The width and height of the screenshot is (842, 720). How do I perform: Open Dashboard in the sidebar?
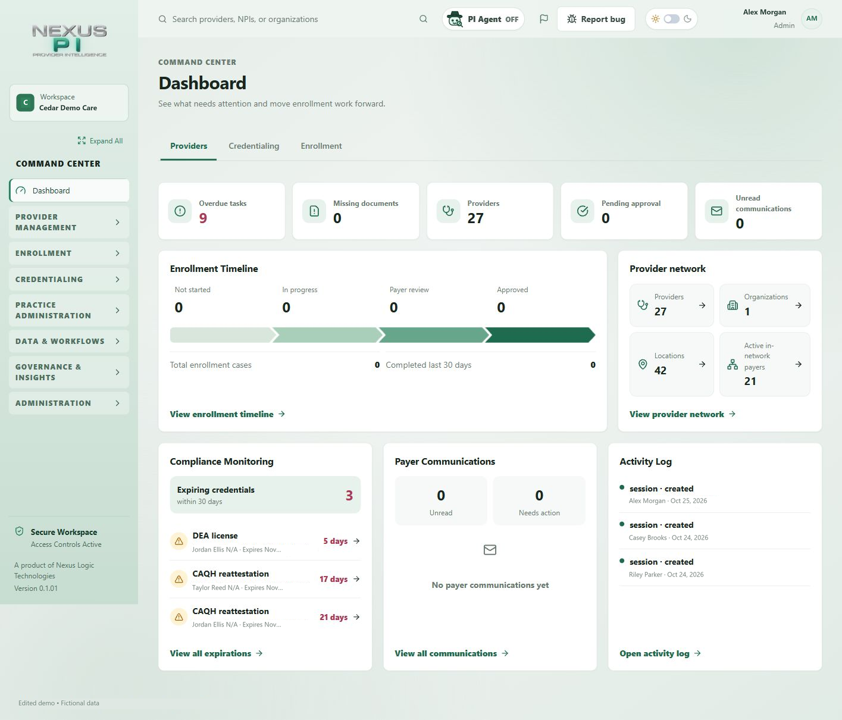pos(69,190)
